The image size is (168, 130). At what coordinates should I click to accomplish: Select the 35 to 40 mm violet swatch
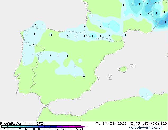(66, 127)
